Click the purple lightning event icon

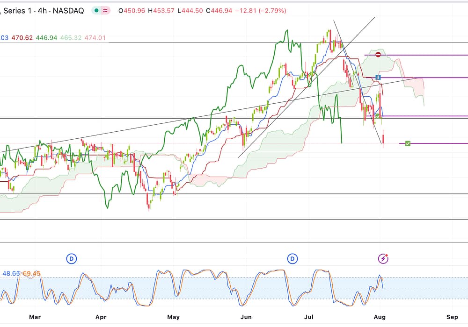pos(383,258)
